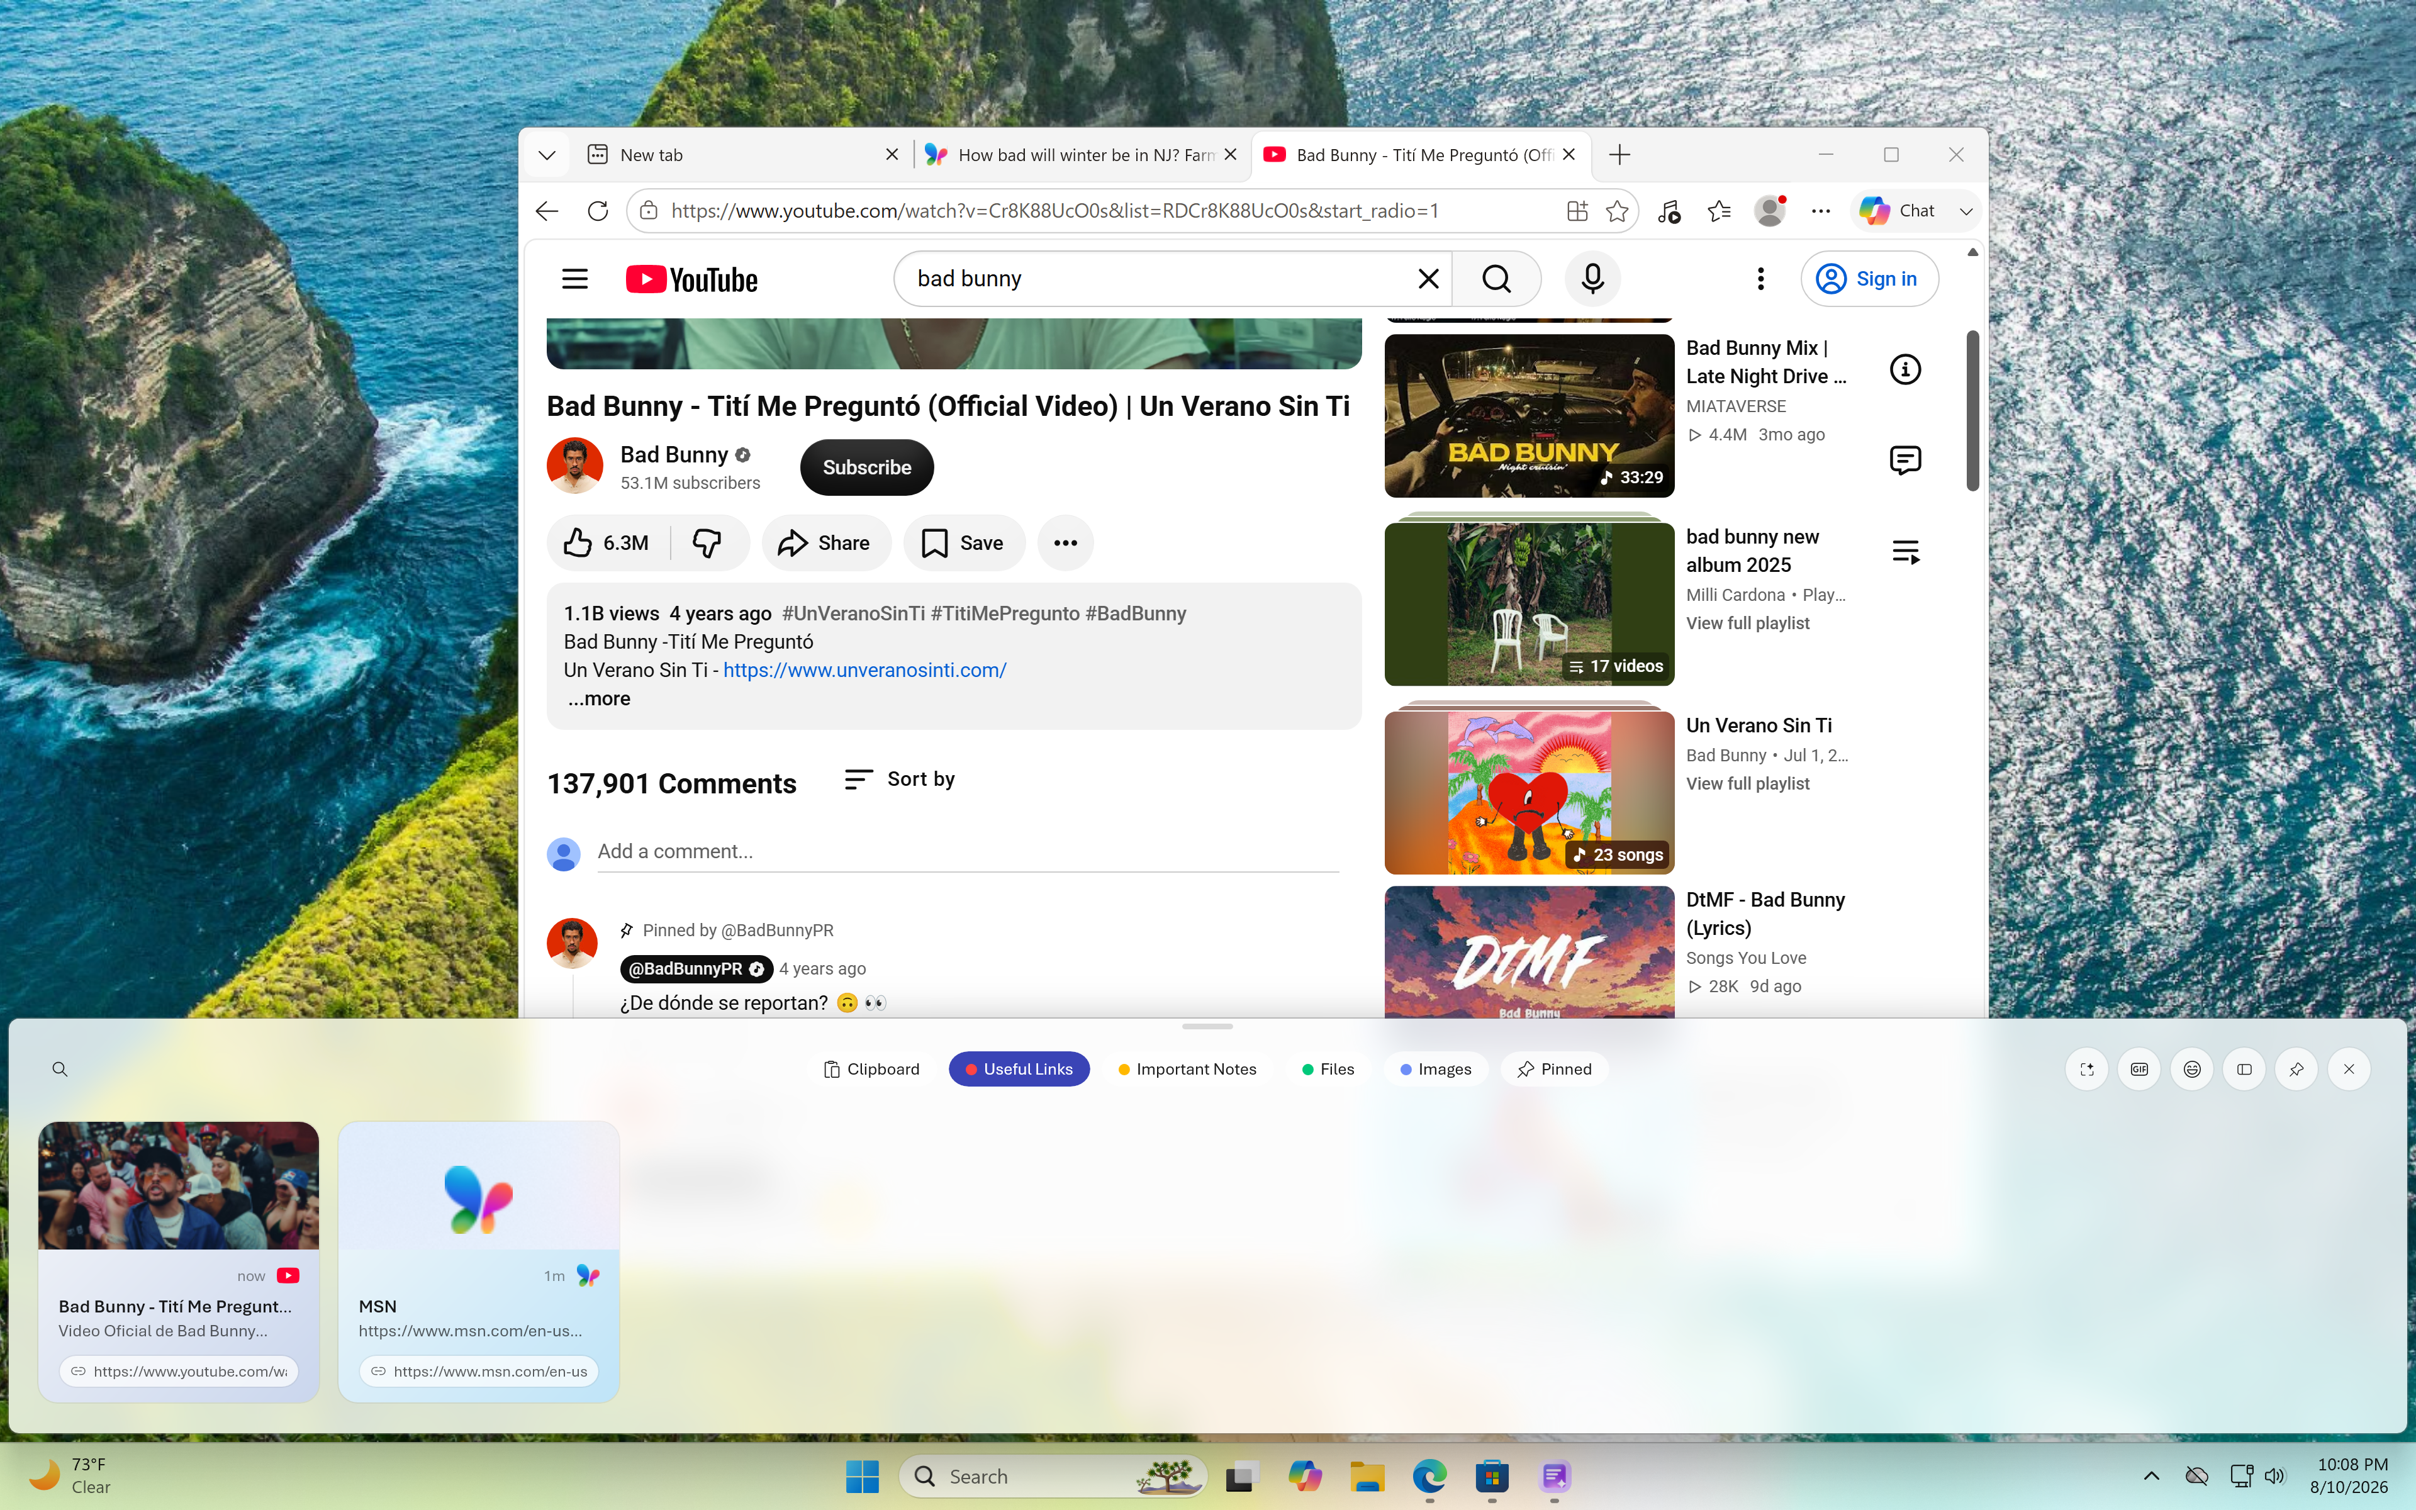Open Microsoft Store from the taskbar

click(1492, 1476)
